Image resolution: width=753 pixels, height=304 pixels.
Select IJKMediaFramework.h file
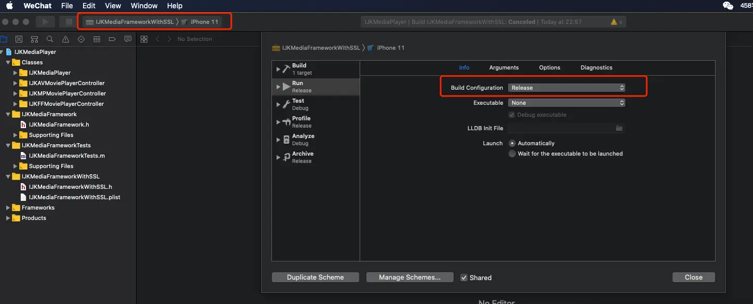coord(59,125)
